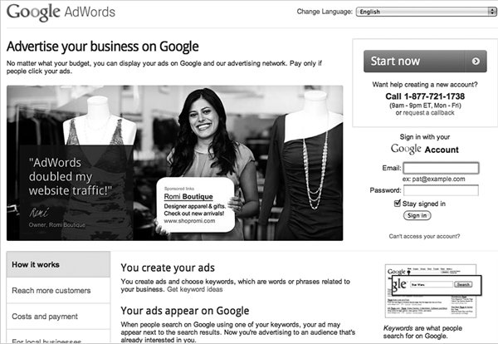Click the Romi Boutique hero banner image
Viewport: 498px width, 344px height.
tap(174, 163)
